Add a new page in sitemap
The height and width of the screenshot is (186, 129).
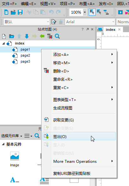tap(4, 36)
